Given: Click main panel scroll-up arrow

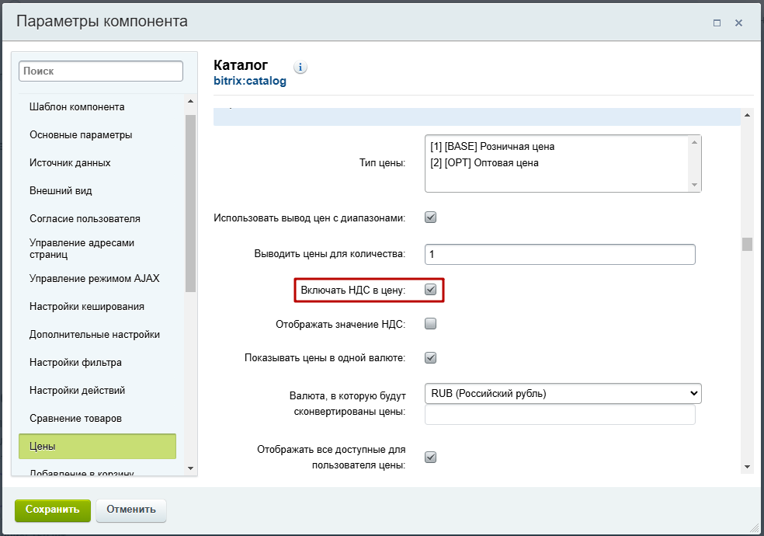Looking at the screenshot, I should [747, 115].
